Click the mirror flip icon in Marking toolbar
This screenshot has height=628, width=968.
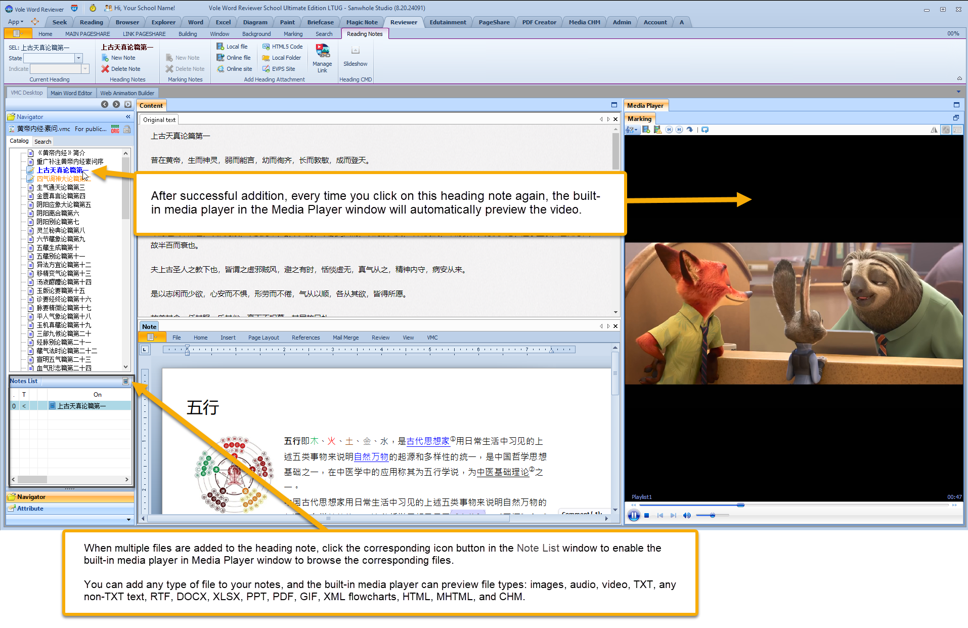click(934, 130)
